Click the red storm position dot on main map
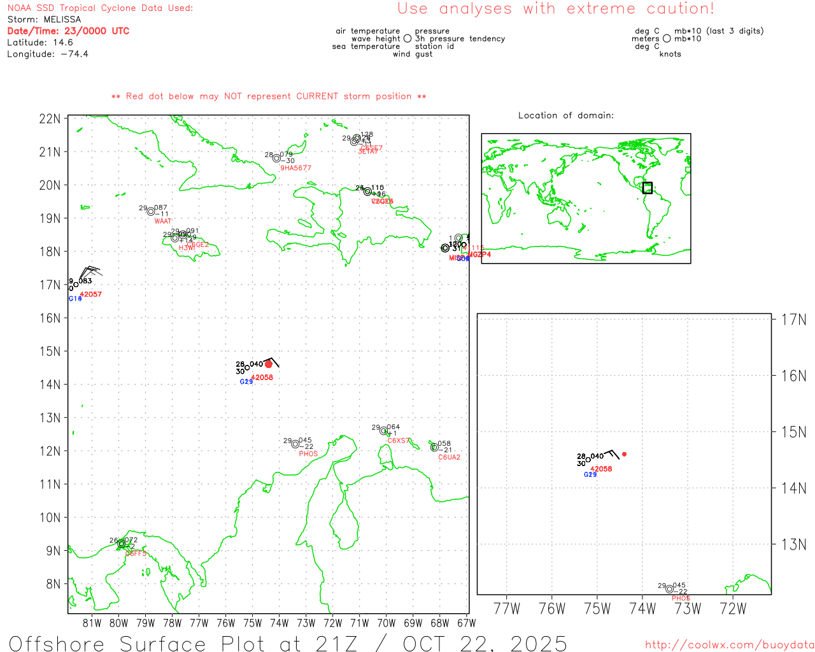This screenshot has height=652, width=815. click(269, 364)
